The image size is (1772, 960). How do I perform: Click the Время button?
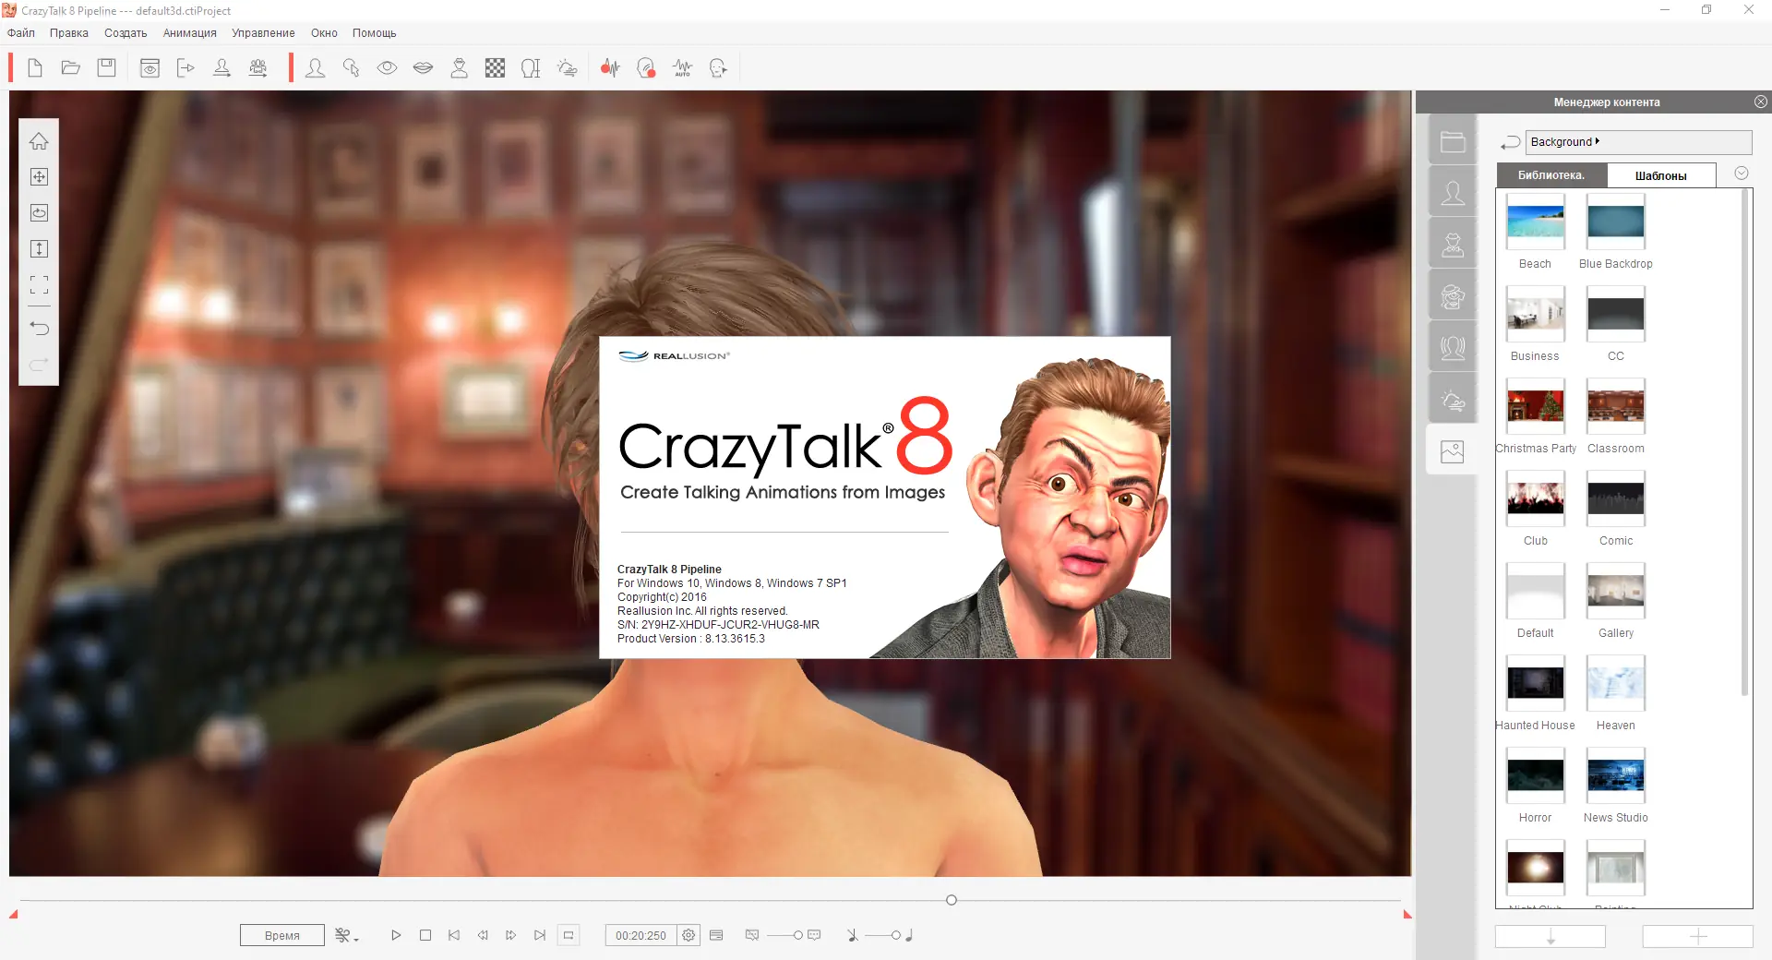click(x=281, y=935)
